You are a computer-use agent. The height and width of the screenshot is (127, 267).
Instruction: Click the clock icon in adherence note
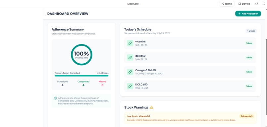(x=55, y=98)
